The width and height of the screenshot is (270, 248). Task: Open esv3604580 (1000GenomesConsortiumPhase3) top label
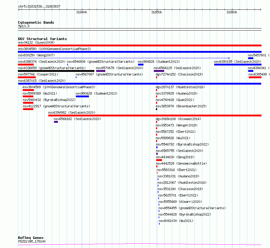click(55, 49)
